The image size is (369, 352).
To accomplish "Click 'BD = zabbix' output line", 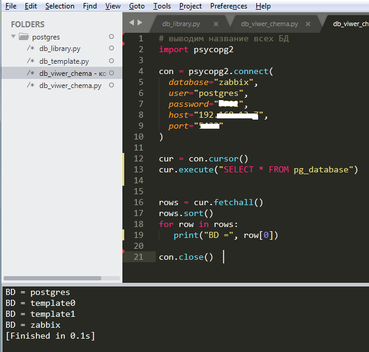I will click(x=33, y=325).
